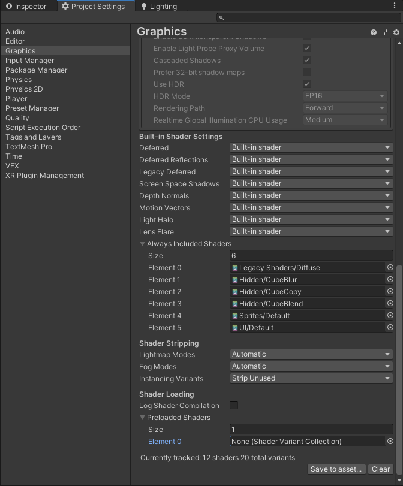Open object picker for Hidden/CubeBlend
Screen dimensions: 403x486
point(390,303)
